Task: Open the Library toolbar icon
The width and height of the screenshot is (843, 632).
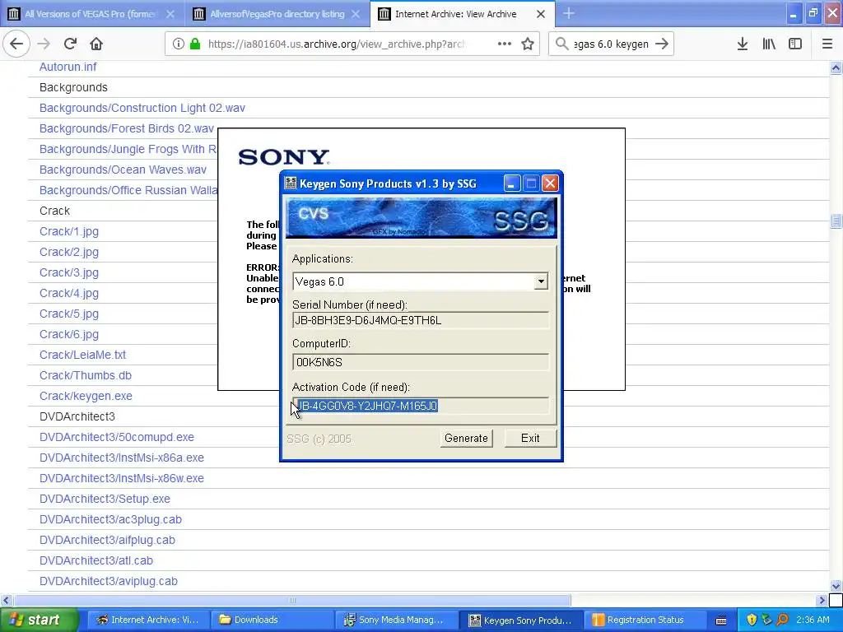Action: (x=769, y=44)
